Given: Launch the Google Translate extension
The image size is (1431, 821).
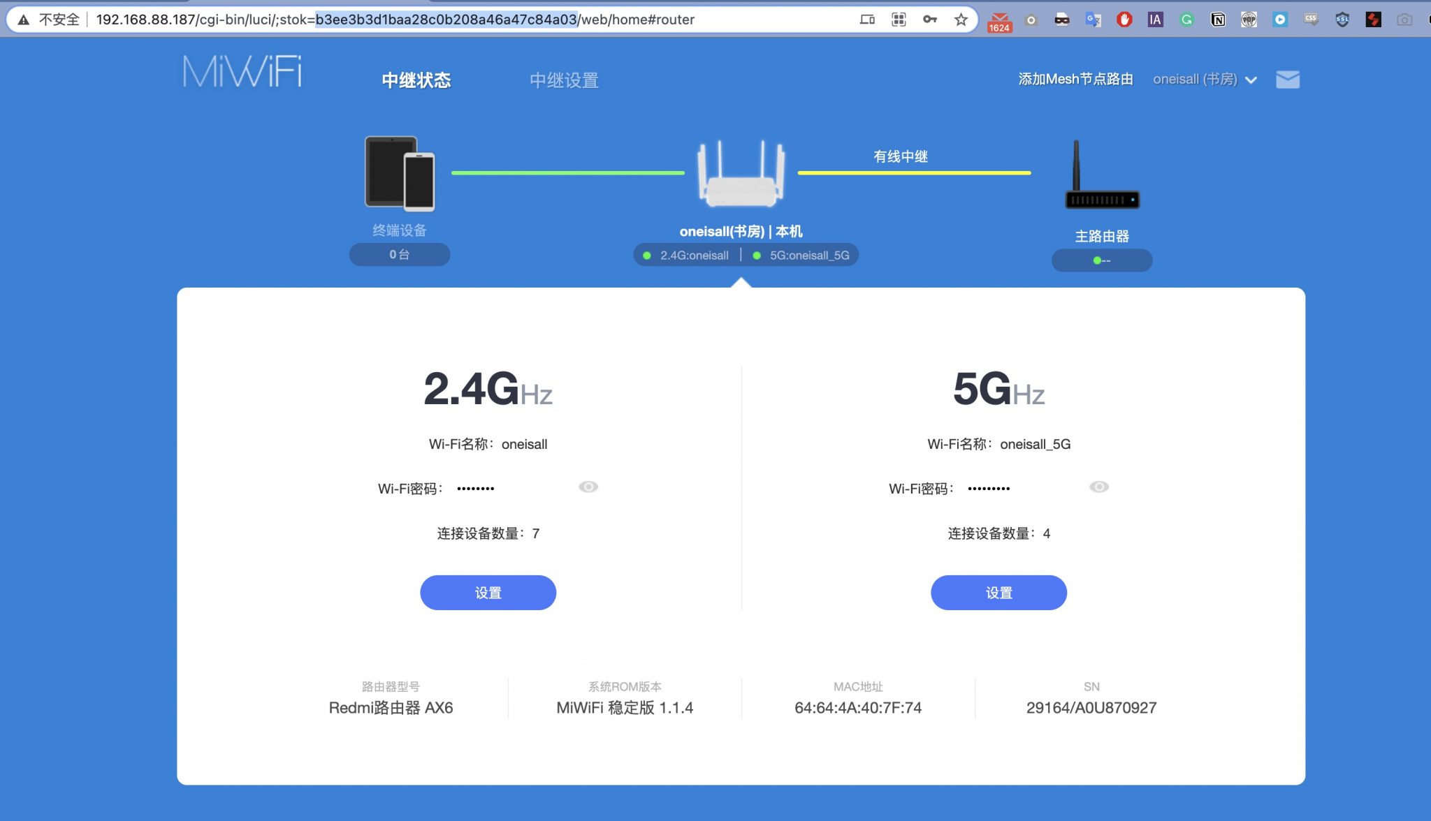Looking at the screenshot, I should click(x=1094, y=20).
